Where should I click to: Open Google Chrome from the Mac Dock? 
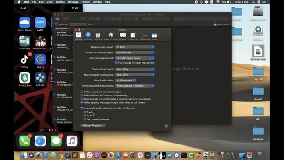(x=60, y=155)
